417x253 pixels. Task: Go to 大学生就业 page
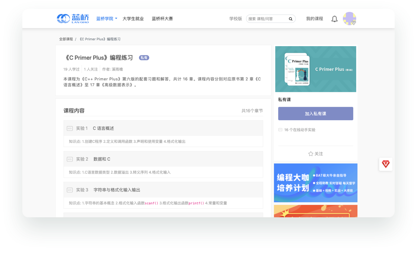point(133,19)
